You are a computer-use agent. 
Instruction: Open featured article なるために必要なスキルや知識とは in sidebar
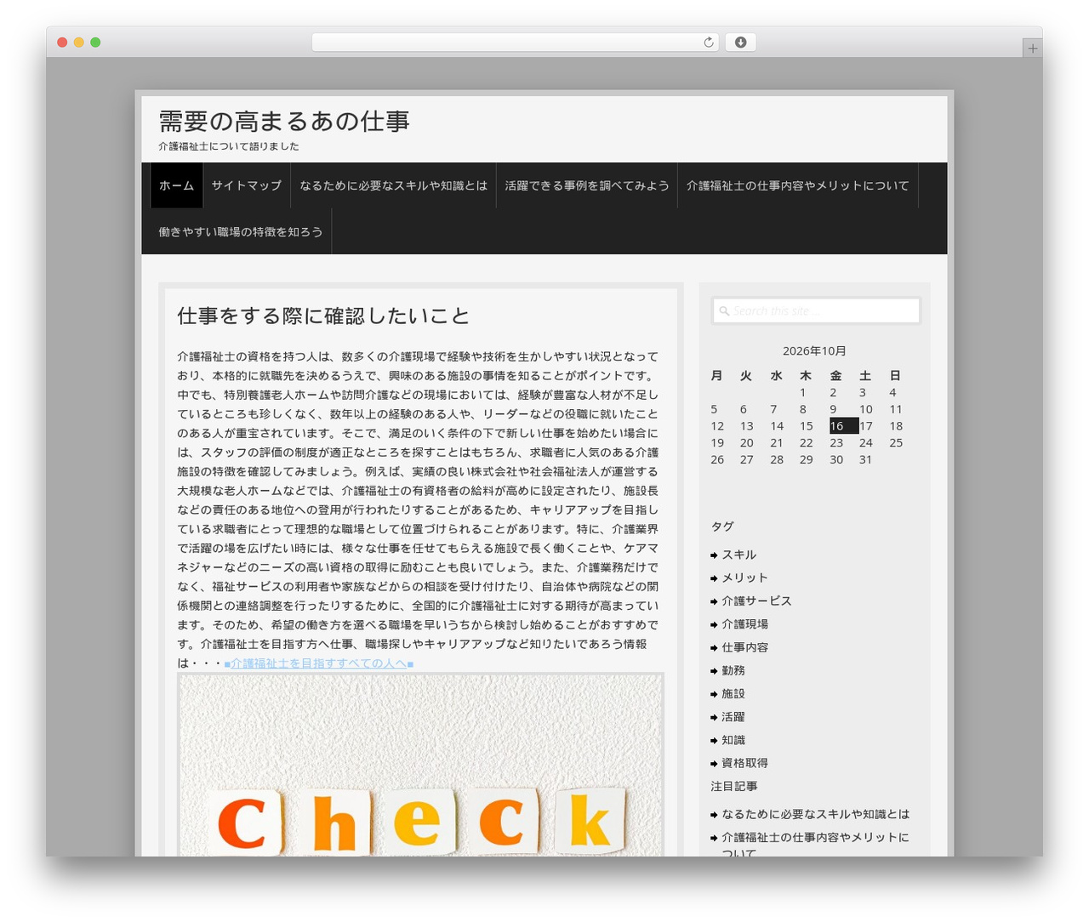tap(815, 814)
